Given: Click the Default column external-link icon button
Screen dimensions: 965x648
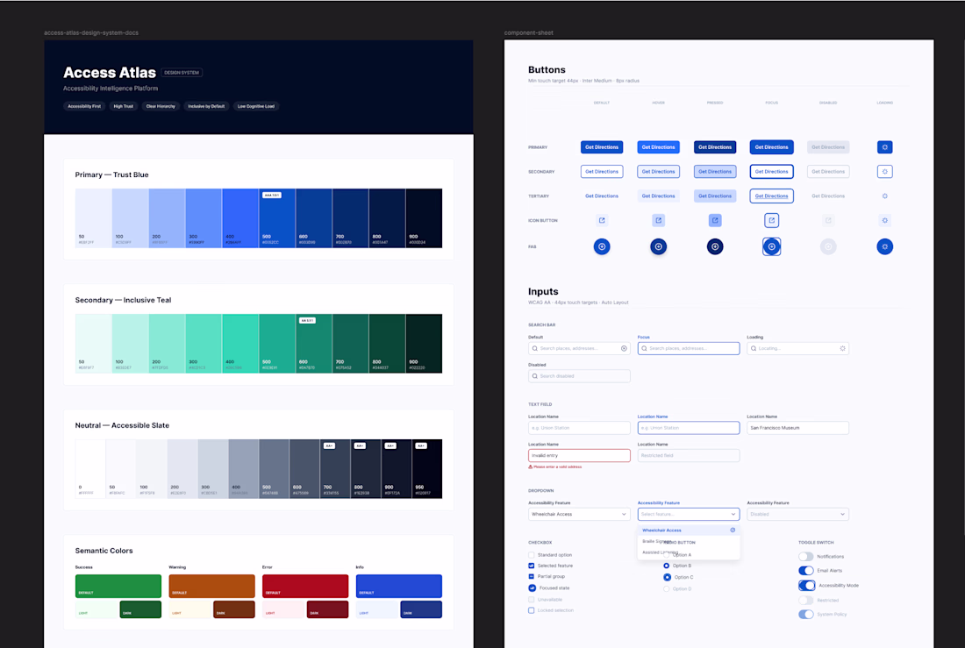Looking at the screenshot, I should (x=602, y=220).
